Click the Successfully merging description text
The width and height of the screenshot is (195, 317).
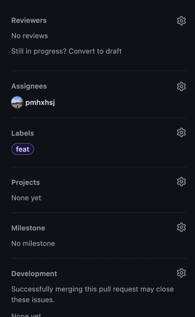pos(92,294)
